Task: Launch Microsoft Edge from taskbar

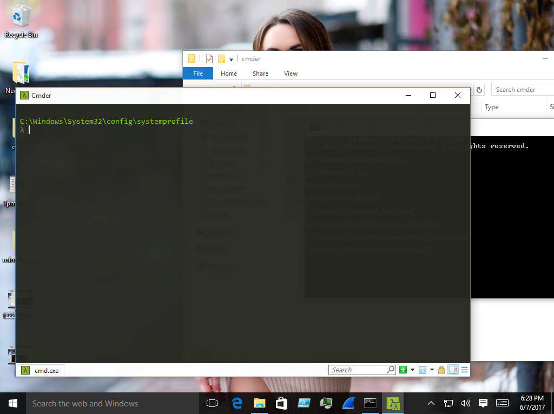Action: 237,403
